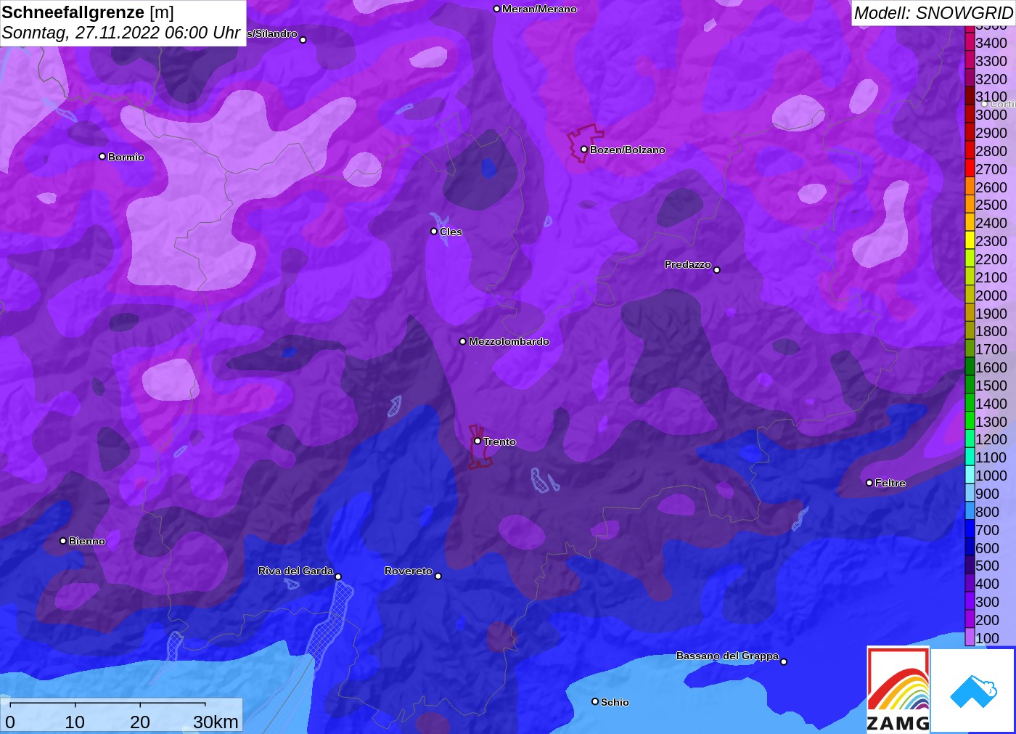1016x734 pixels.
Task: Click the Predazzo marker dot
Action: [717, 270]
